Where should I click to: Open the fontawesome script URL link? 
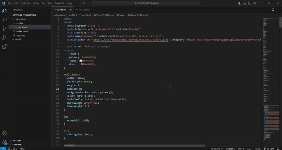tap(131, 40)
